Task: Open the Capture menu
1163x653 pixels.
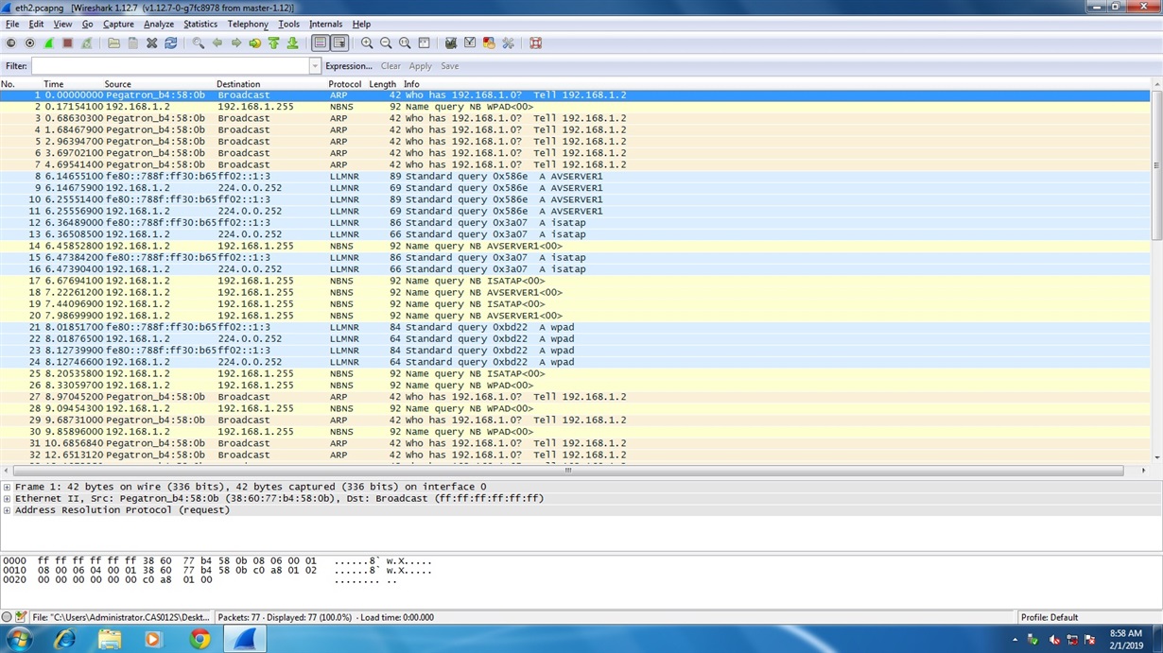Action: (x=118, y=24)
